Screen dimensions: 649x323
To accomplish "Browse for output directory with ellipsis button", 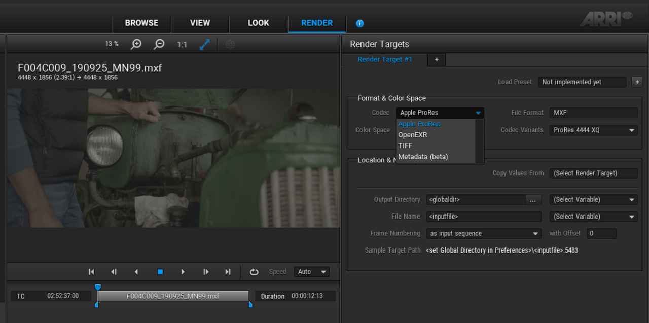I will point(533,200).
